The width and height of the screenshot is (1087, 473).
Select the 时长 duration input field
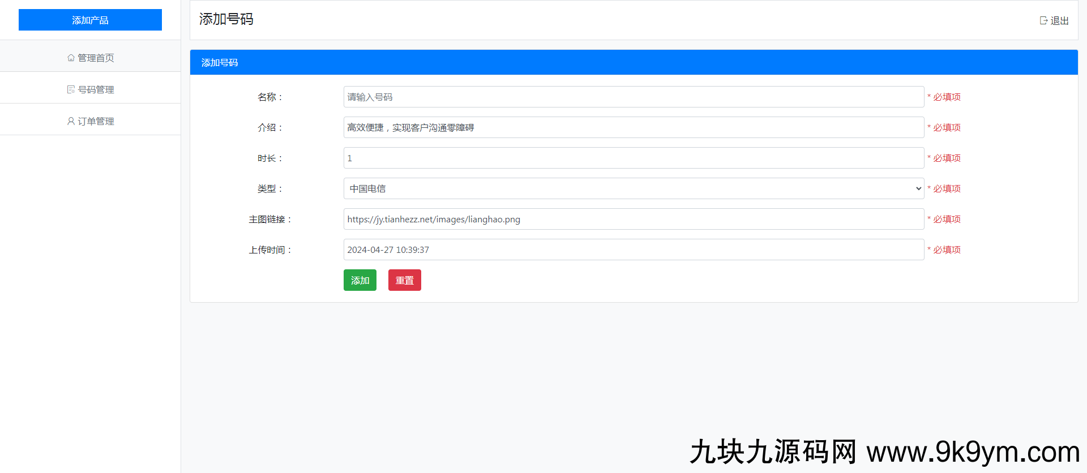[633, 158]
